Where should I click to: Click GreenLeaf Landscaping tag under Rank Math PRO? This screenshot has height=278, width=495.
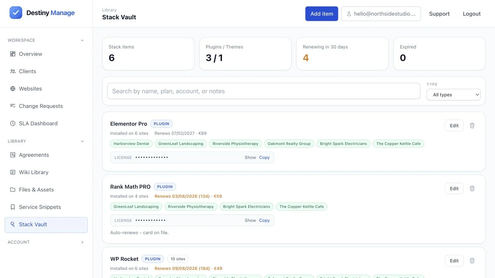click(136, 207)
